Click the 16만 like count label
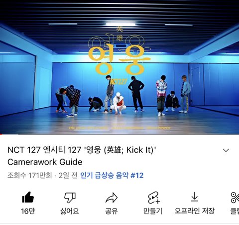 pyautogui.click(x=28, y=211)
